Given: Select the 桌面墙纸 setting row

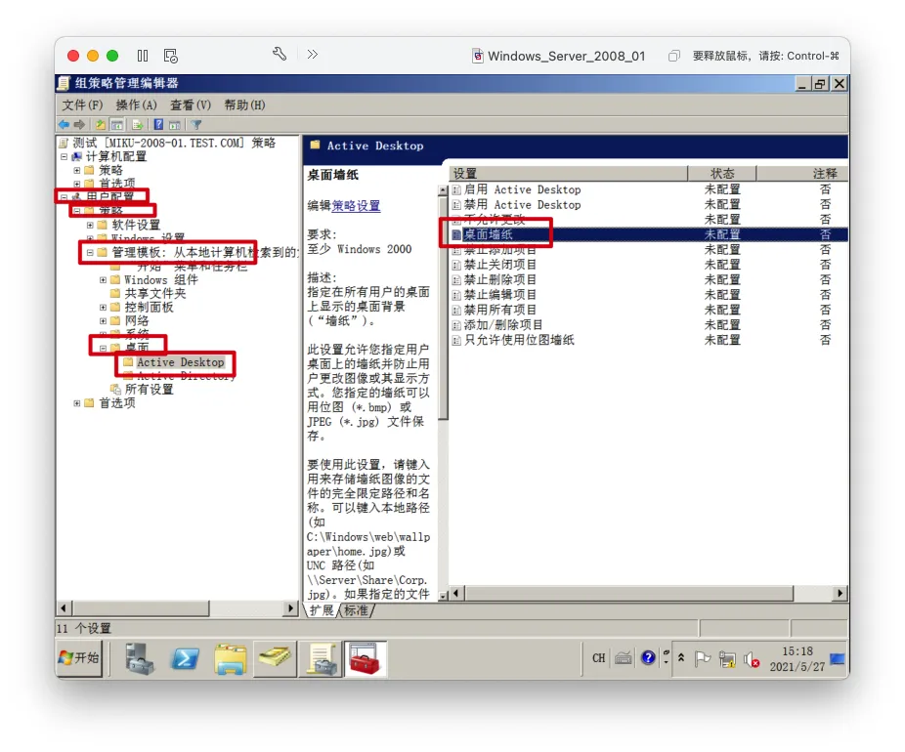Looking at the screenshot, I should (648, 234).
